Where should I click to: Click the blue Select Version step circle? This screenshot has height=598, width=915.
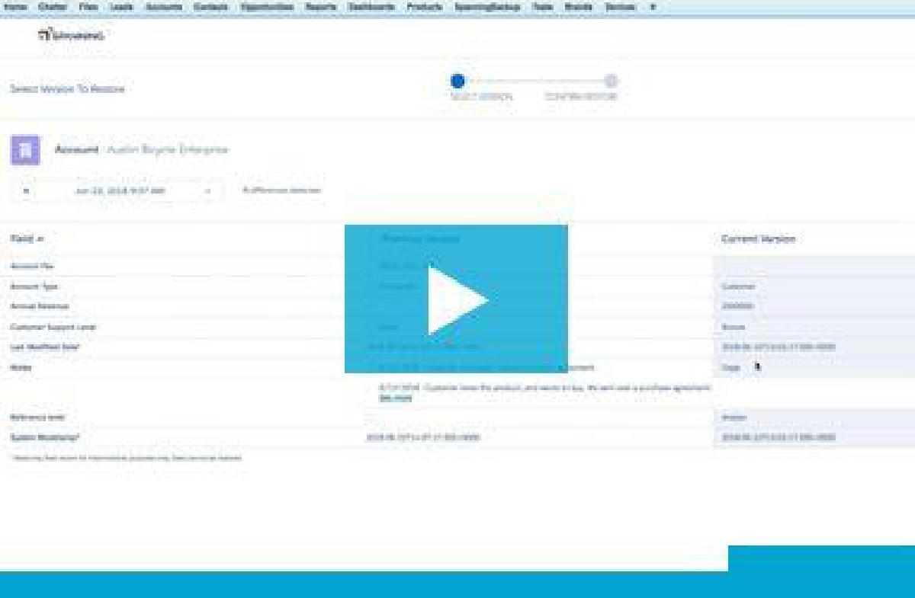coord(457,81)
